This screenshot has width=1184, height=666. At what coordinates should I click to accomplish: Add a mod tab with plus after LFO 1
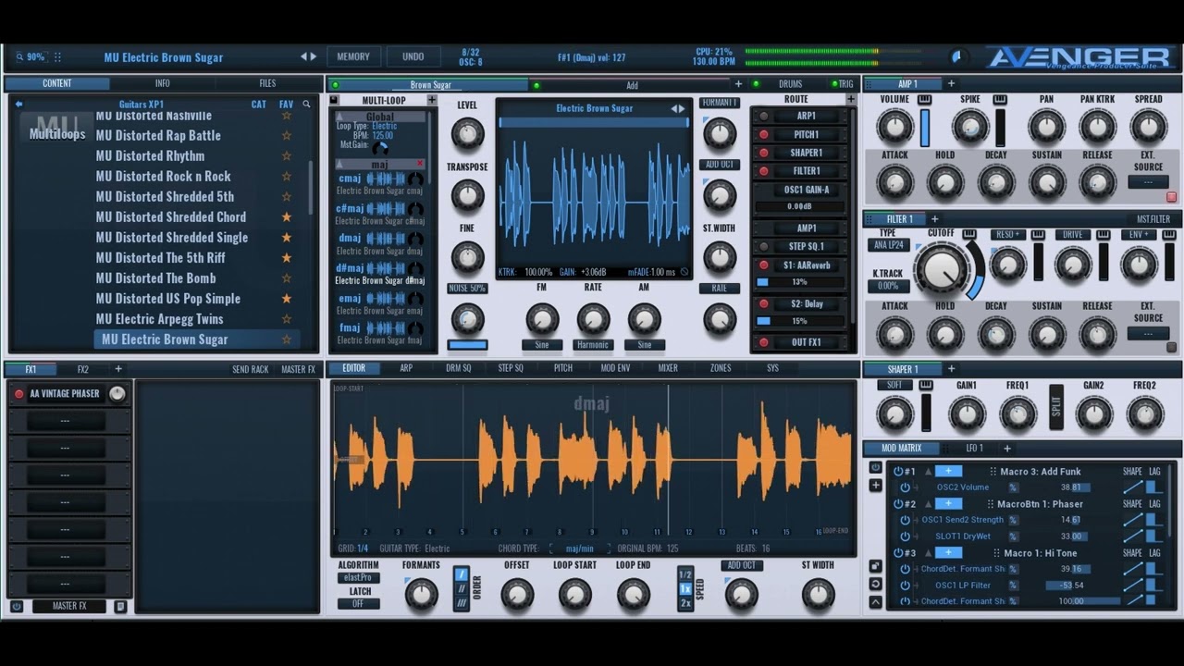point(1007,449)
